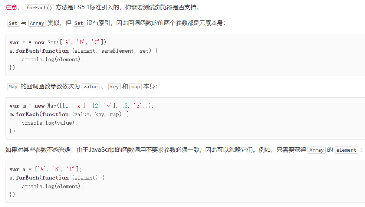Click the m.forEach function declaration line
Viewport: 365px width, 207px height.
(69, 114)
